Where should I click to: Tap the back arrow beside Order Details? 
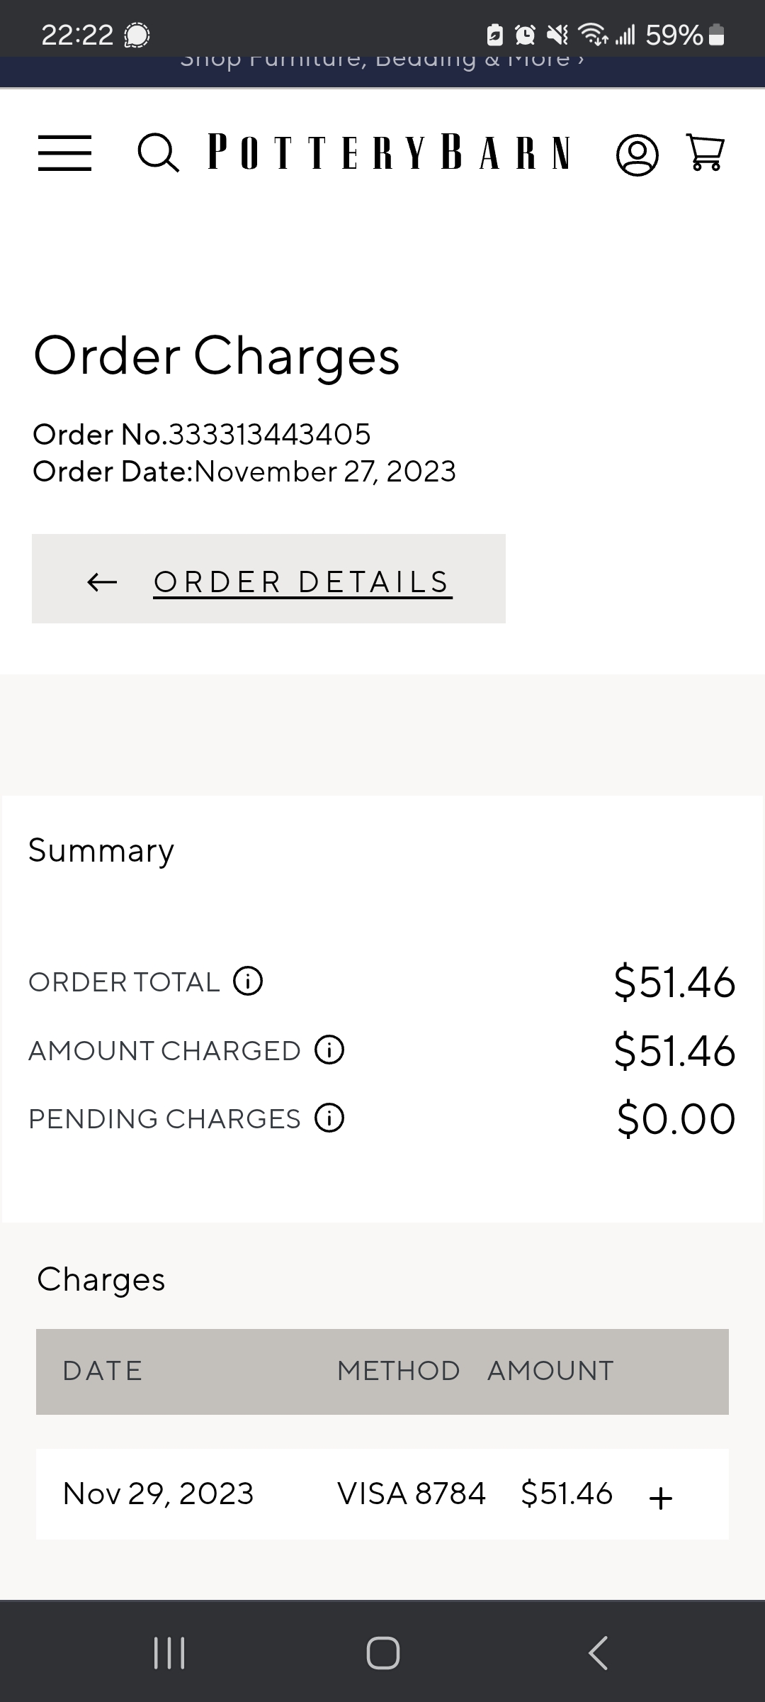[102, 582]
